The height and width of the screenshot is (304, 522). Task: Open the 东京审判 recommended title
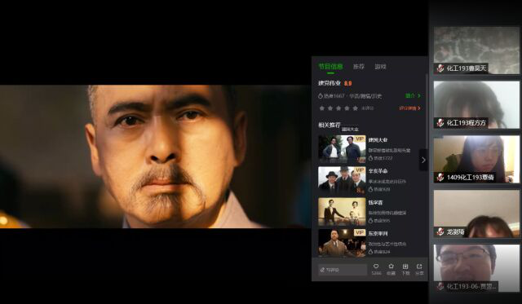click(378, 233)
